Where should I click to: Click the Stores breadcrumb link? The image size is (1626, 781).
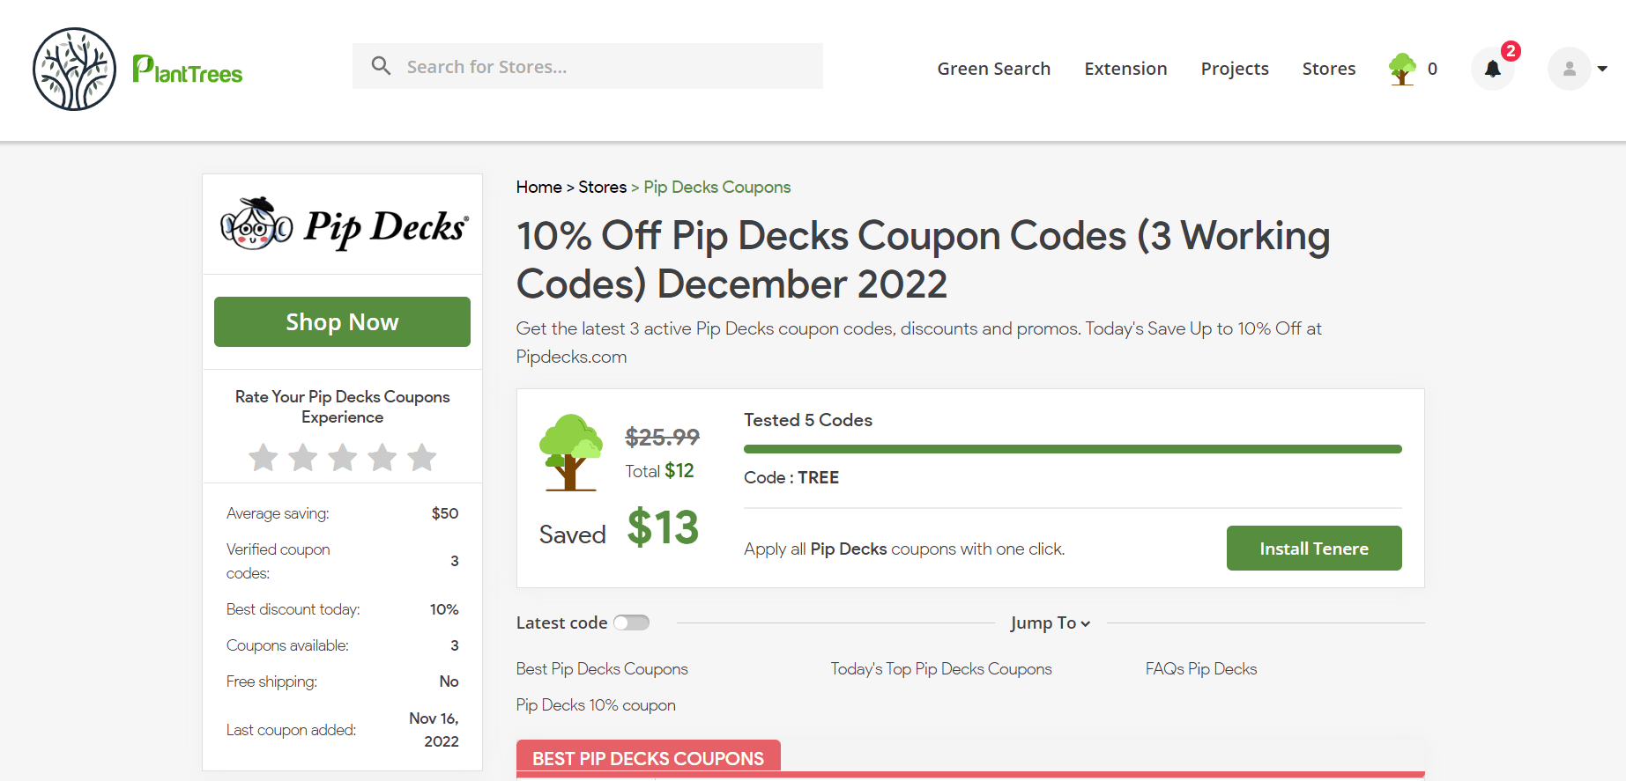(602, 187)
